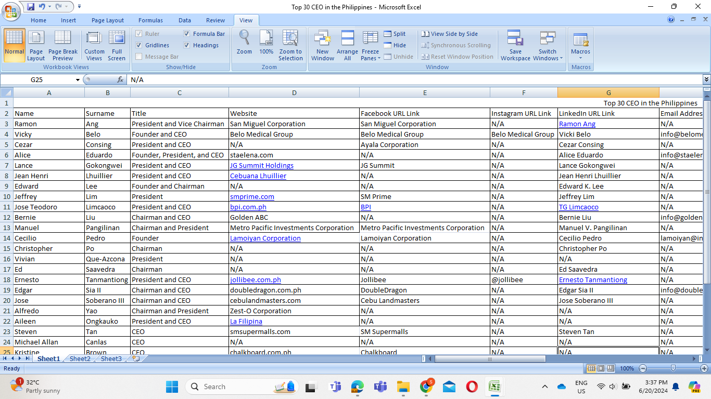This screenshot has width=711, height=399.
Task: Switch to Page Layout from status bar
Action: (601, 368)
